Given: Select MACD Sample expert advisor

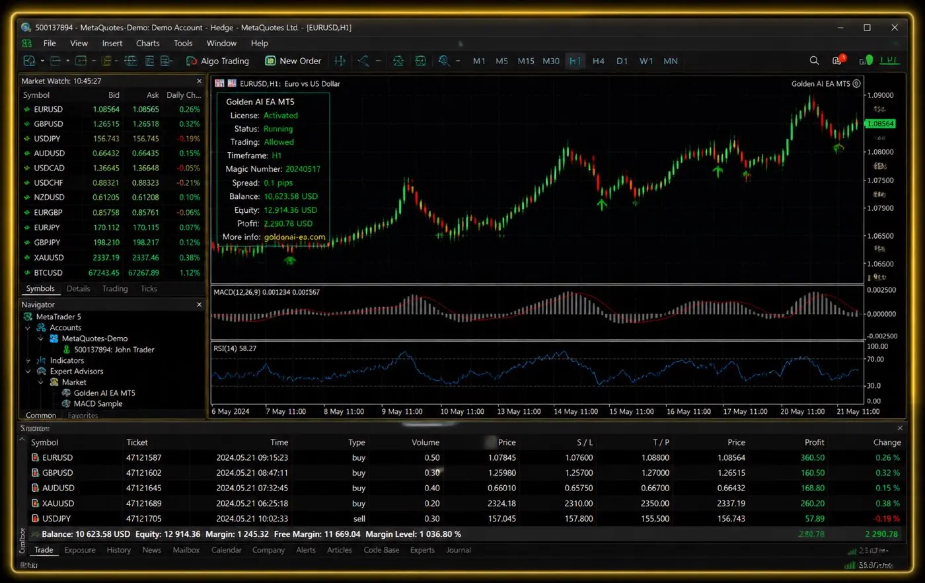Looking at the screenshot, I should point(98,404).
